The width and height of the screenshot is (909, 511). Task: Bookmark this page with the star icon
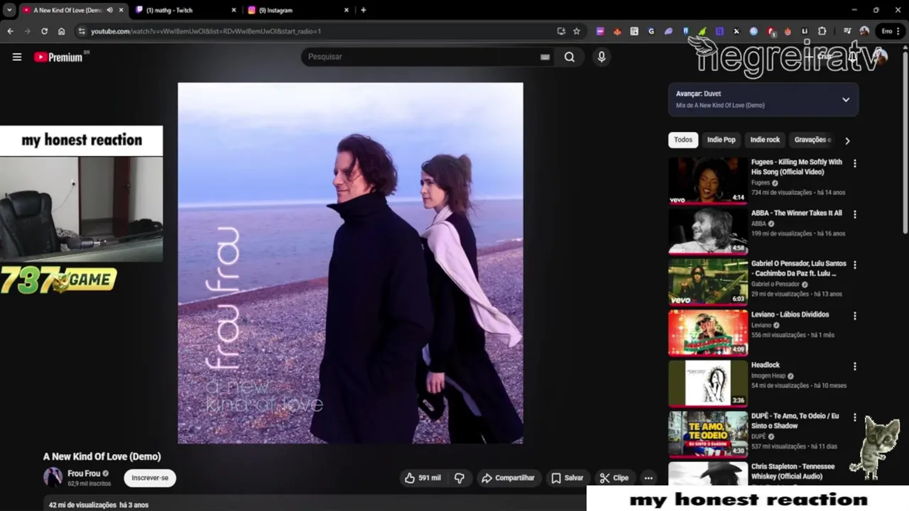[x=577, y=31]
